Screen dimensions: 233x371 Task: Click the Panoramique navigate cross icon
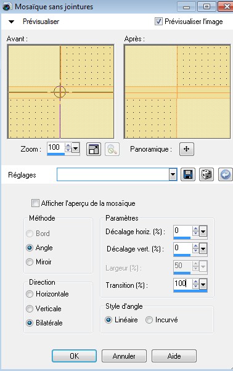click(187, 149)
